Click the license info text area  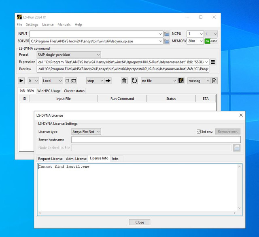(x=138, y=188)
